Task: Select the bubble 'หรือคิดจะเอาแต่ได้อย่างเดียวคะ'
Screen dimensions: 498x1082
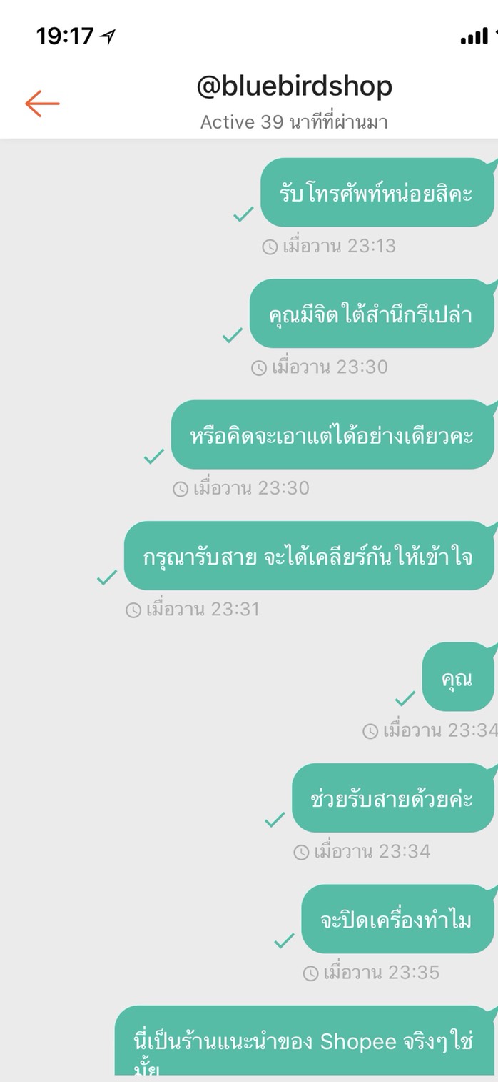Action: click(x=332, y=435)
